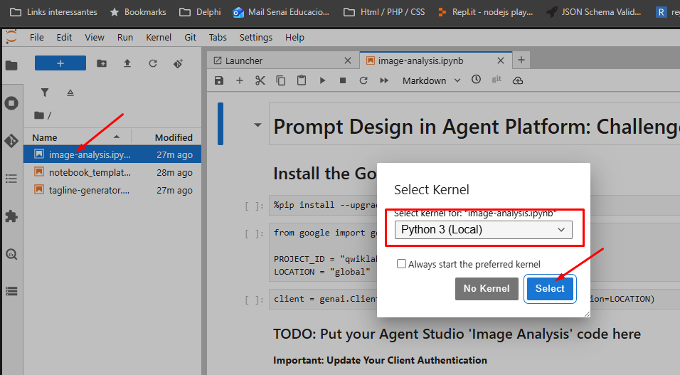Open the File Browser sidebar panel

click(x=11, y=65)
